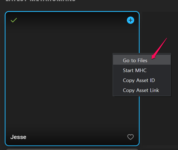
Task: Open Jesse's files via Go to Files
Action: 135,60
